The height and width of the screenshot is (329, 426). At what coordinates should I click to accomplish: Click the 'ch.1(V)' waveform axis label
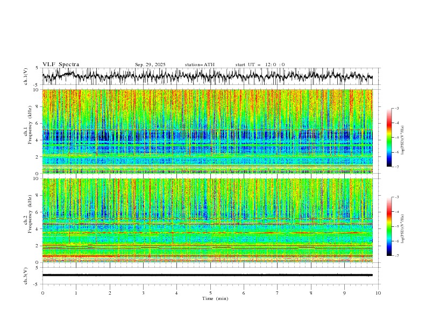[26, 76]
